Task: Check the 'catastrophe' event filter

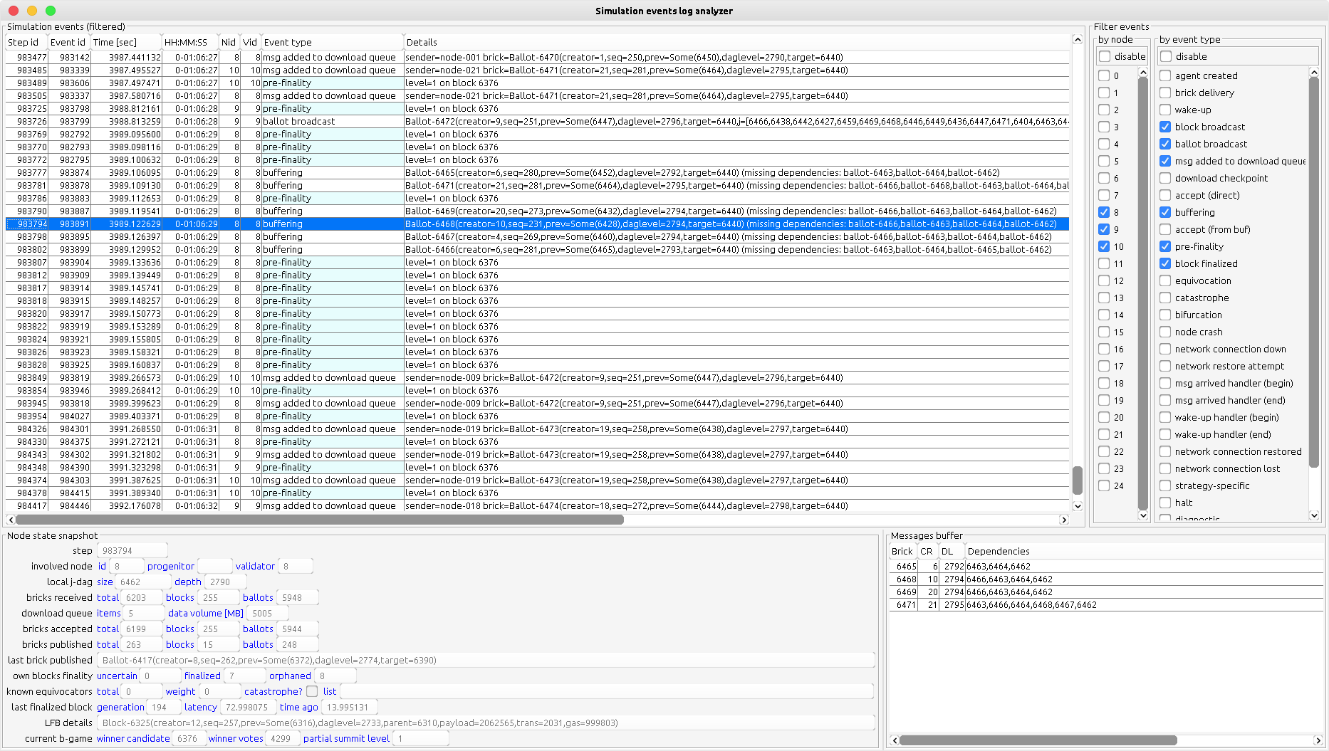Action: tap(1165, 298)
